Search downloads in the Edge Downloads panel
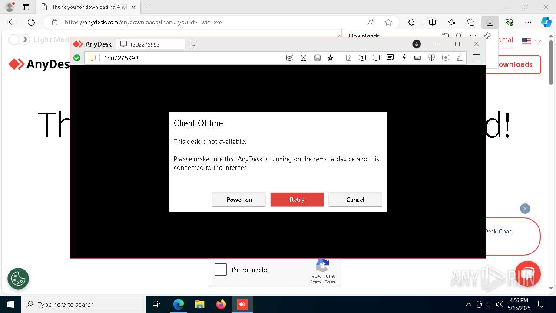This screenshot has width=556, height=313. point(459,36)
